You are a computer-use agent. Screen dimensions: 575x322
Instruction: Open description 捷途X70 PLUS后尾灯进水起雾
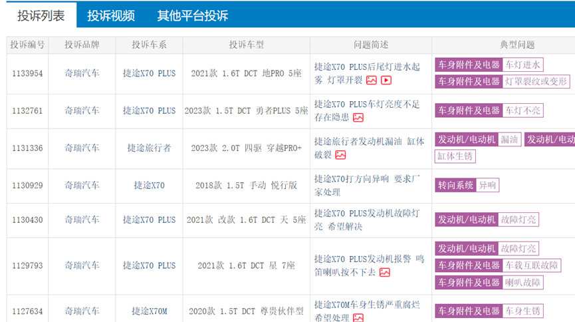(367, 73)
